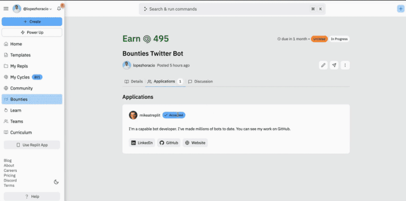Screen dimensions: 406x201
Task: Open the Careers link
Action: pyautogui.click(x=10, y=171)
